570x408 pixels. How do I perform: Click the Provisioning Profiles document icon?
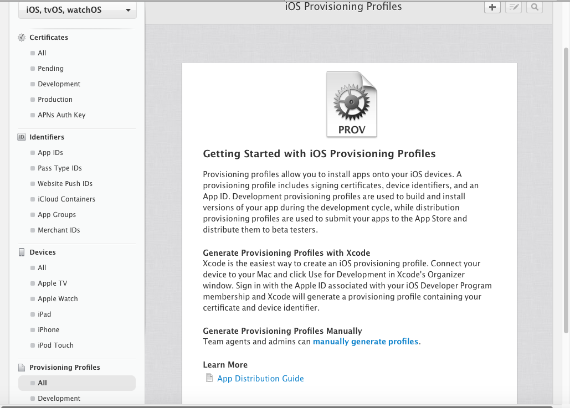(22, 367)
